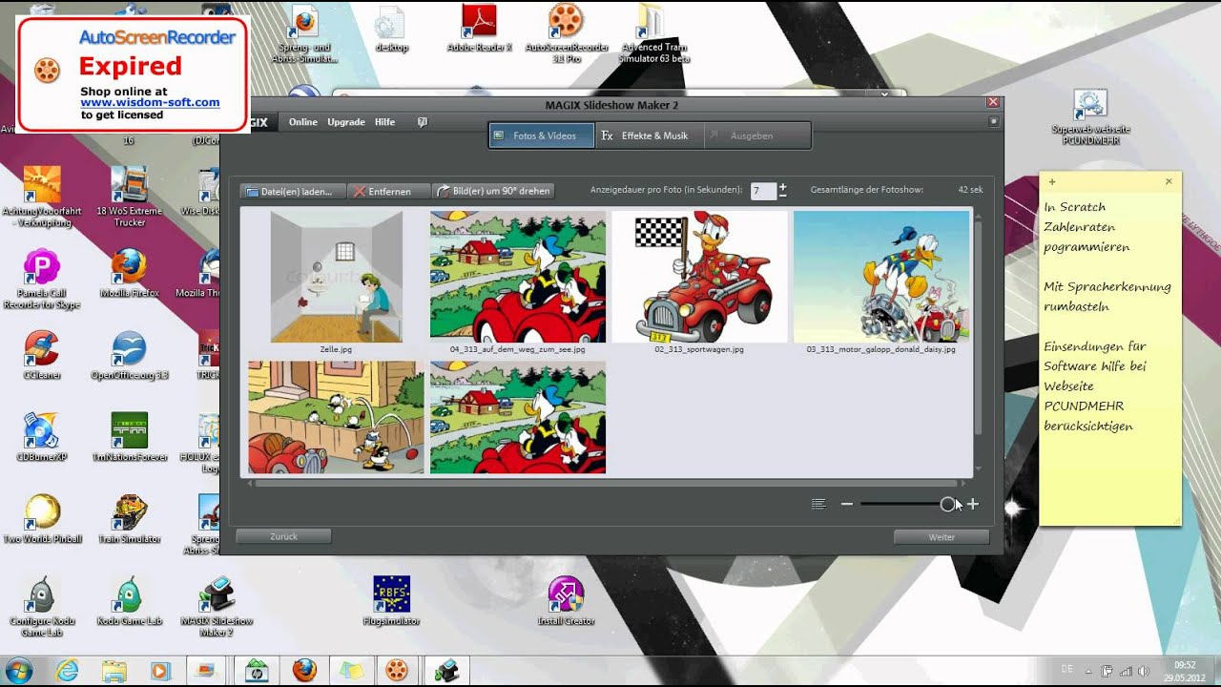This screenshot has height=687, width=1221.
Task: Select the Train Simulator desktop icon
Action: point(130,519)
